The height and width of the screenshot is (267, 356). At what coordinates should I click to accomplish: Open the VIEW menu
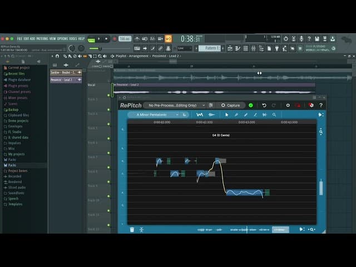[52, 39]
